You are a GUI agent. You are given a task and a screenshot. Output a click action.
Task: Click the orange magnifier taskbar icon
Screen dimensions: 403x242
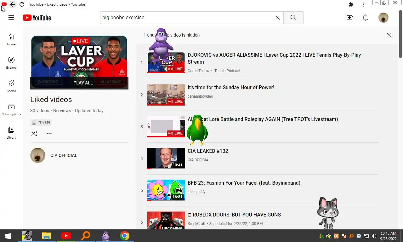[86, 236]
